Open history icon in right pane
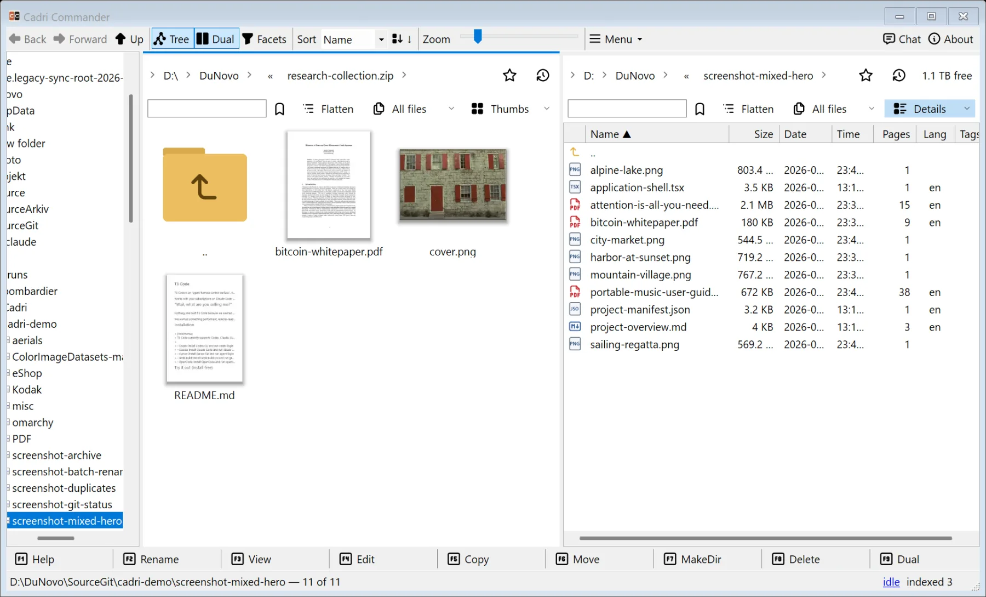 click(x=899, y=76)
